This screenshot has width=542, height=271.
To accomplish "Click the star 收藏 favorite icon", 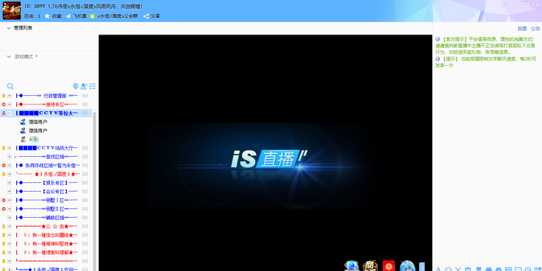I will 47,16.
